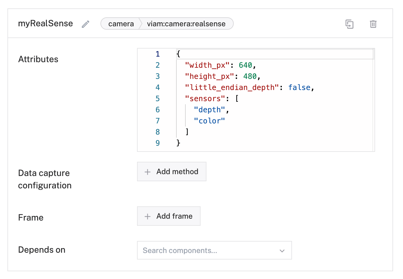This screenshot has width=403, height=279.
Task: Click the plus icon beside Add method
Action: click(148, 172)
